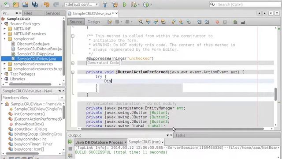The width and height of the screenshot is (282, 159).
Task: Minimize the Output panel button
Action: pos(167,135)
